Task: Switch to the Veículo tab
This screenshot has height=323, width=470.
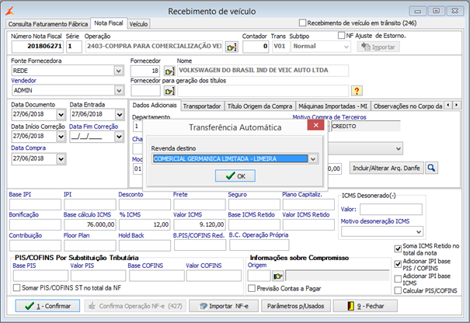Action: (x=139, y=24)
